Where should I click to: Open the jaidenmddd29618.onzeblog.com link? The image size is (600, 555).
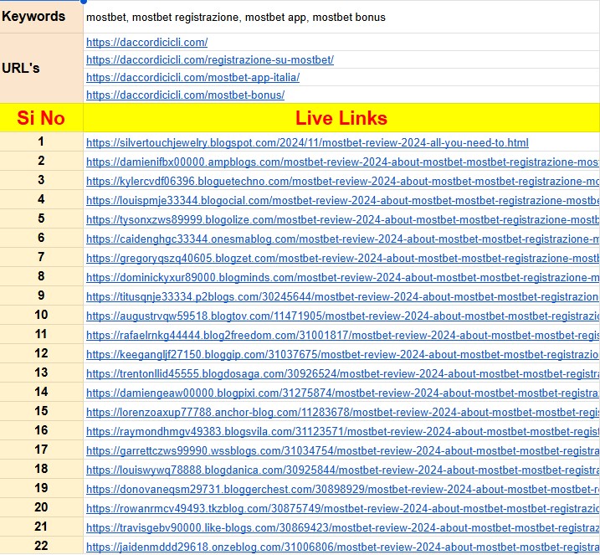(x=342, y=547)
